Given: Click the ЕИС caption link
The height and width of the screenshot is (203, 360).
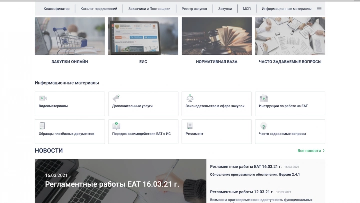Looking at the screenshot, I should click(x=143, y=62).
